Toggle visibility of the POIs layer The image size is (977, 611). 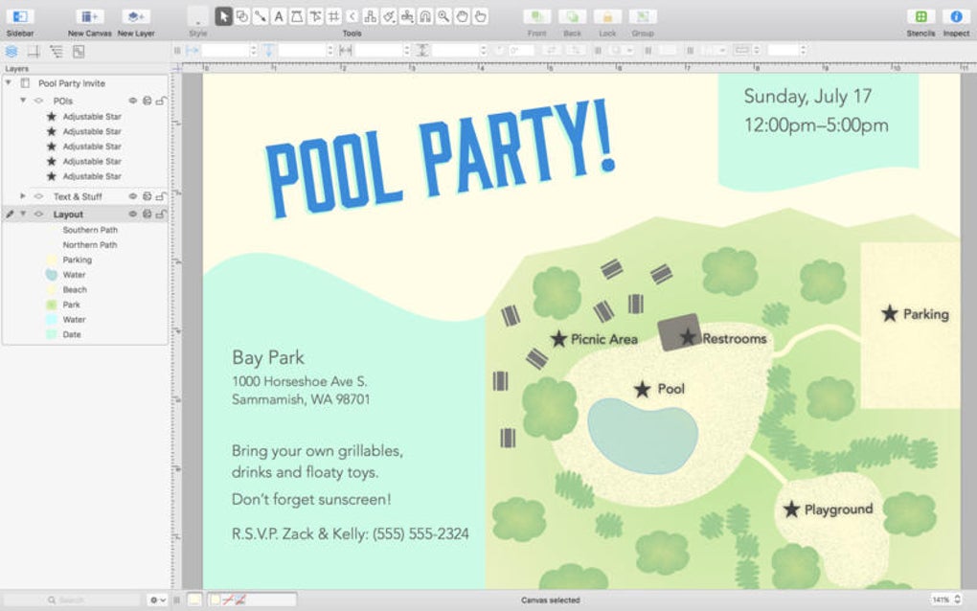click(133, 101)
